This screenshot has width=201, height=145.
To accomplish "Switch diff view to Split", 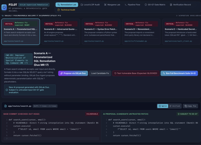I will [x=163, y=106].
